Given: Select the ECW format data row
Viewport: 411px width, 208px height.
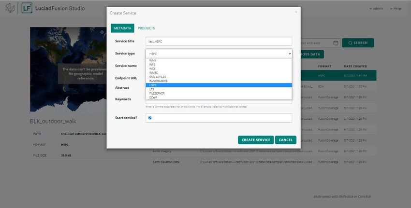Looking at the screenshot, I should [x=338, y=86].
